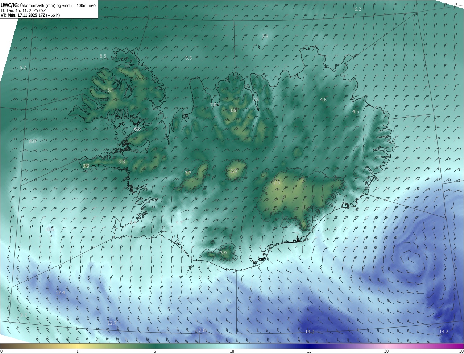464x354 pixels.
Task: Click the color scale tick labeled 50
Action: (461, 351)
